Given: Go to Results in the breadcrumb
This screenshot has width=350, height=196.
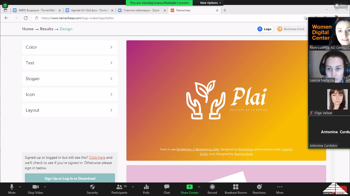Looking at the screenshot, I should (47, 29).
